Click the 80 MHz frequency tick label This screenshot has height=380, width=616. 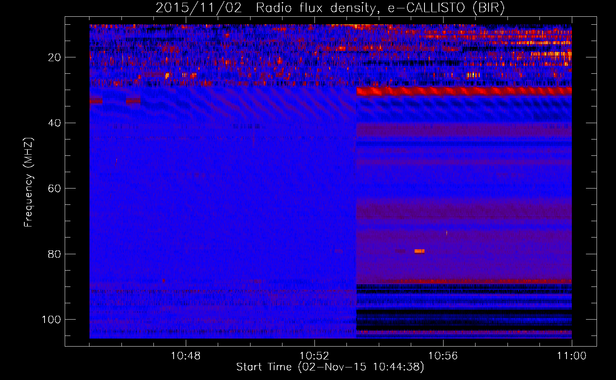(x=55, y=254)
